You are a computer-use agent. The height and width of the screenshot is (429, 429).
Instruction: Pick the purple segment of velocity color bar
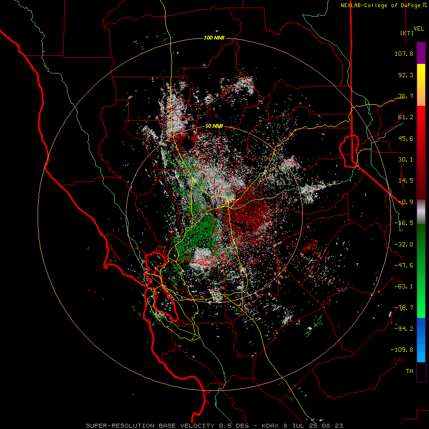(421, 53)
